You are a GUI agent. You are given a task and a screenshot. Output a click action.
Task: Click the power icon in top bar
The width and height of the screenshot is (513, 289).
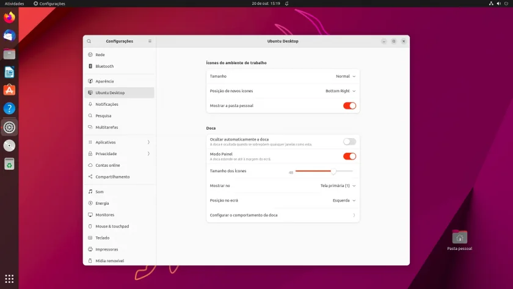click(x=506, y=4)
